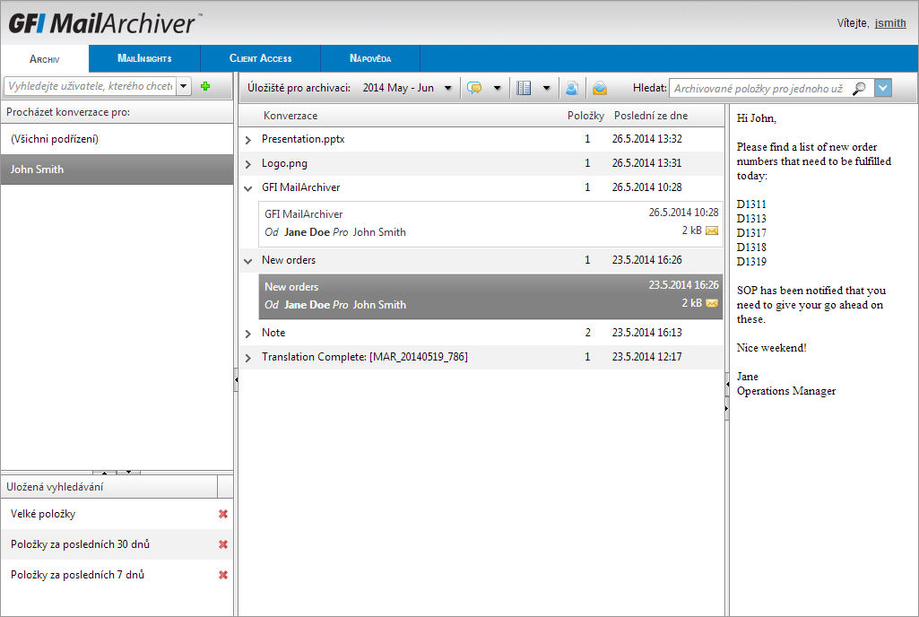Viewport: 919px width, 617px height.
Task: Select John Smith in user list
Action: tap(117, 169)
